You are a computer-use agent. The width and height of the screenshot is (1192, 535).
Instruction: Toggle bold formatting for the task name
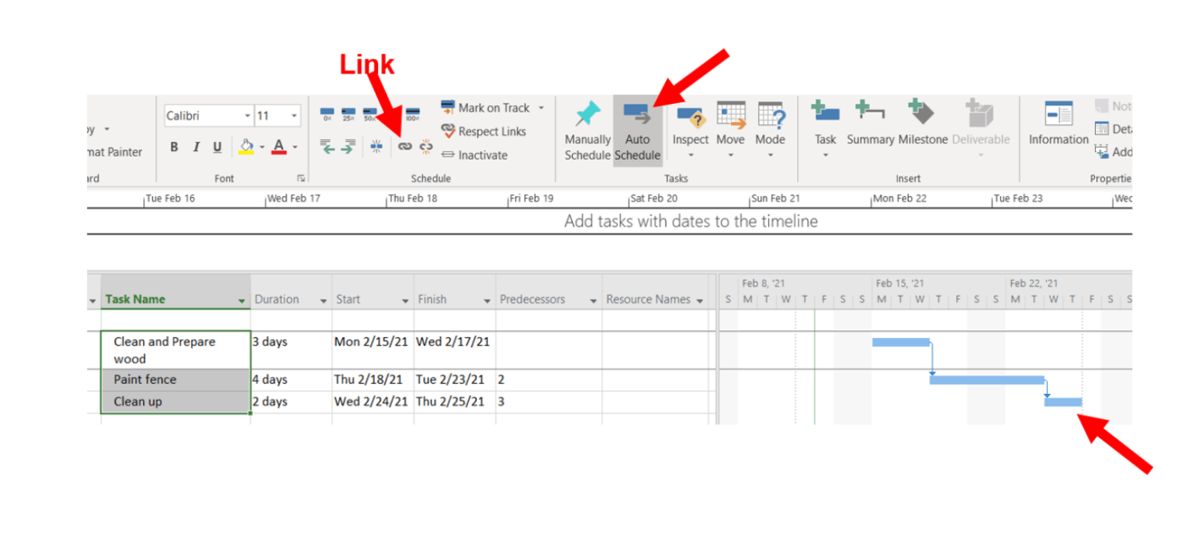pyautogui.click(x=175, y=147)
